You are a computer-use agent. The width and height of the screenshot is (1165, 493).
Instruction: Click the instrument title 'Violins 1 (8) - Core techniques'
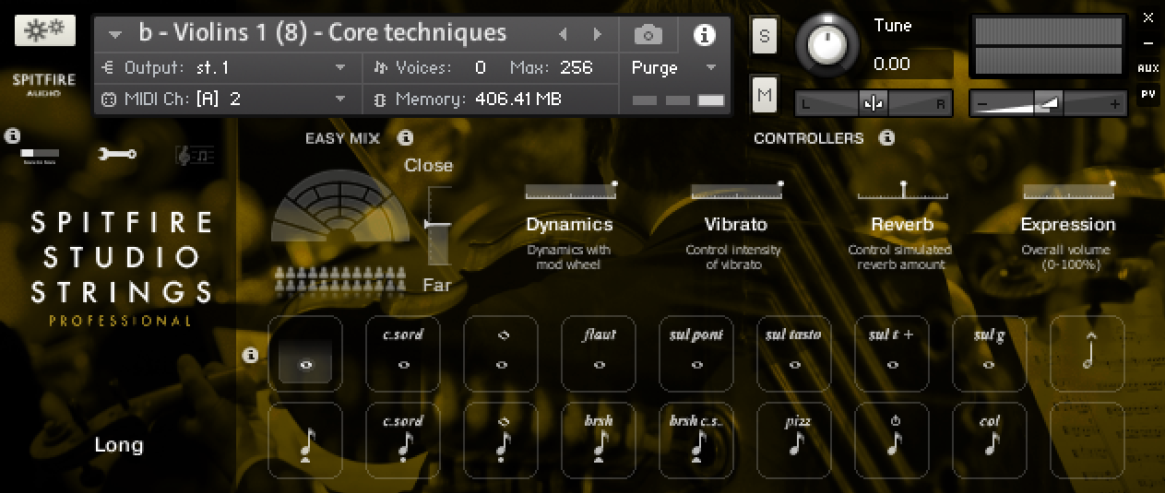tap(323, 33)
